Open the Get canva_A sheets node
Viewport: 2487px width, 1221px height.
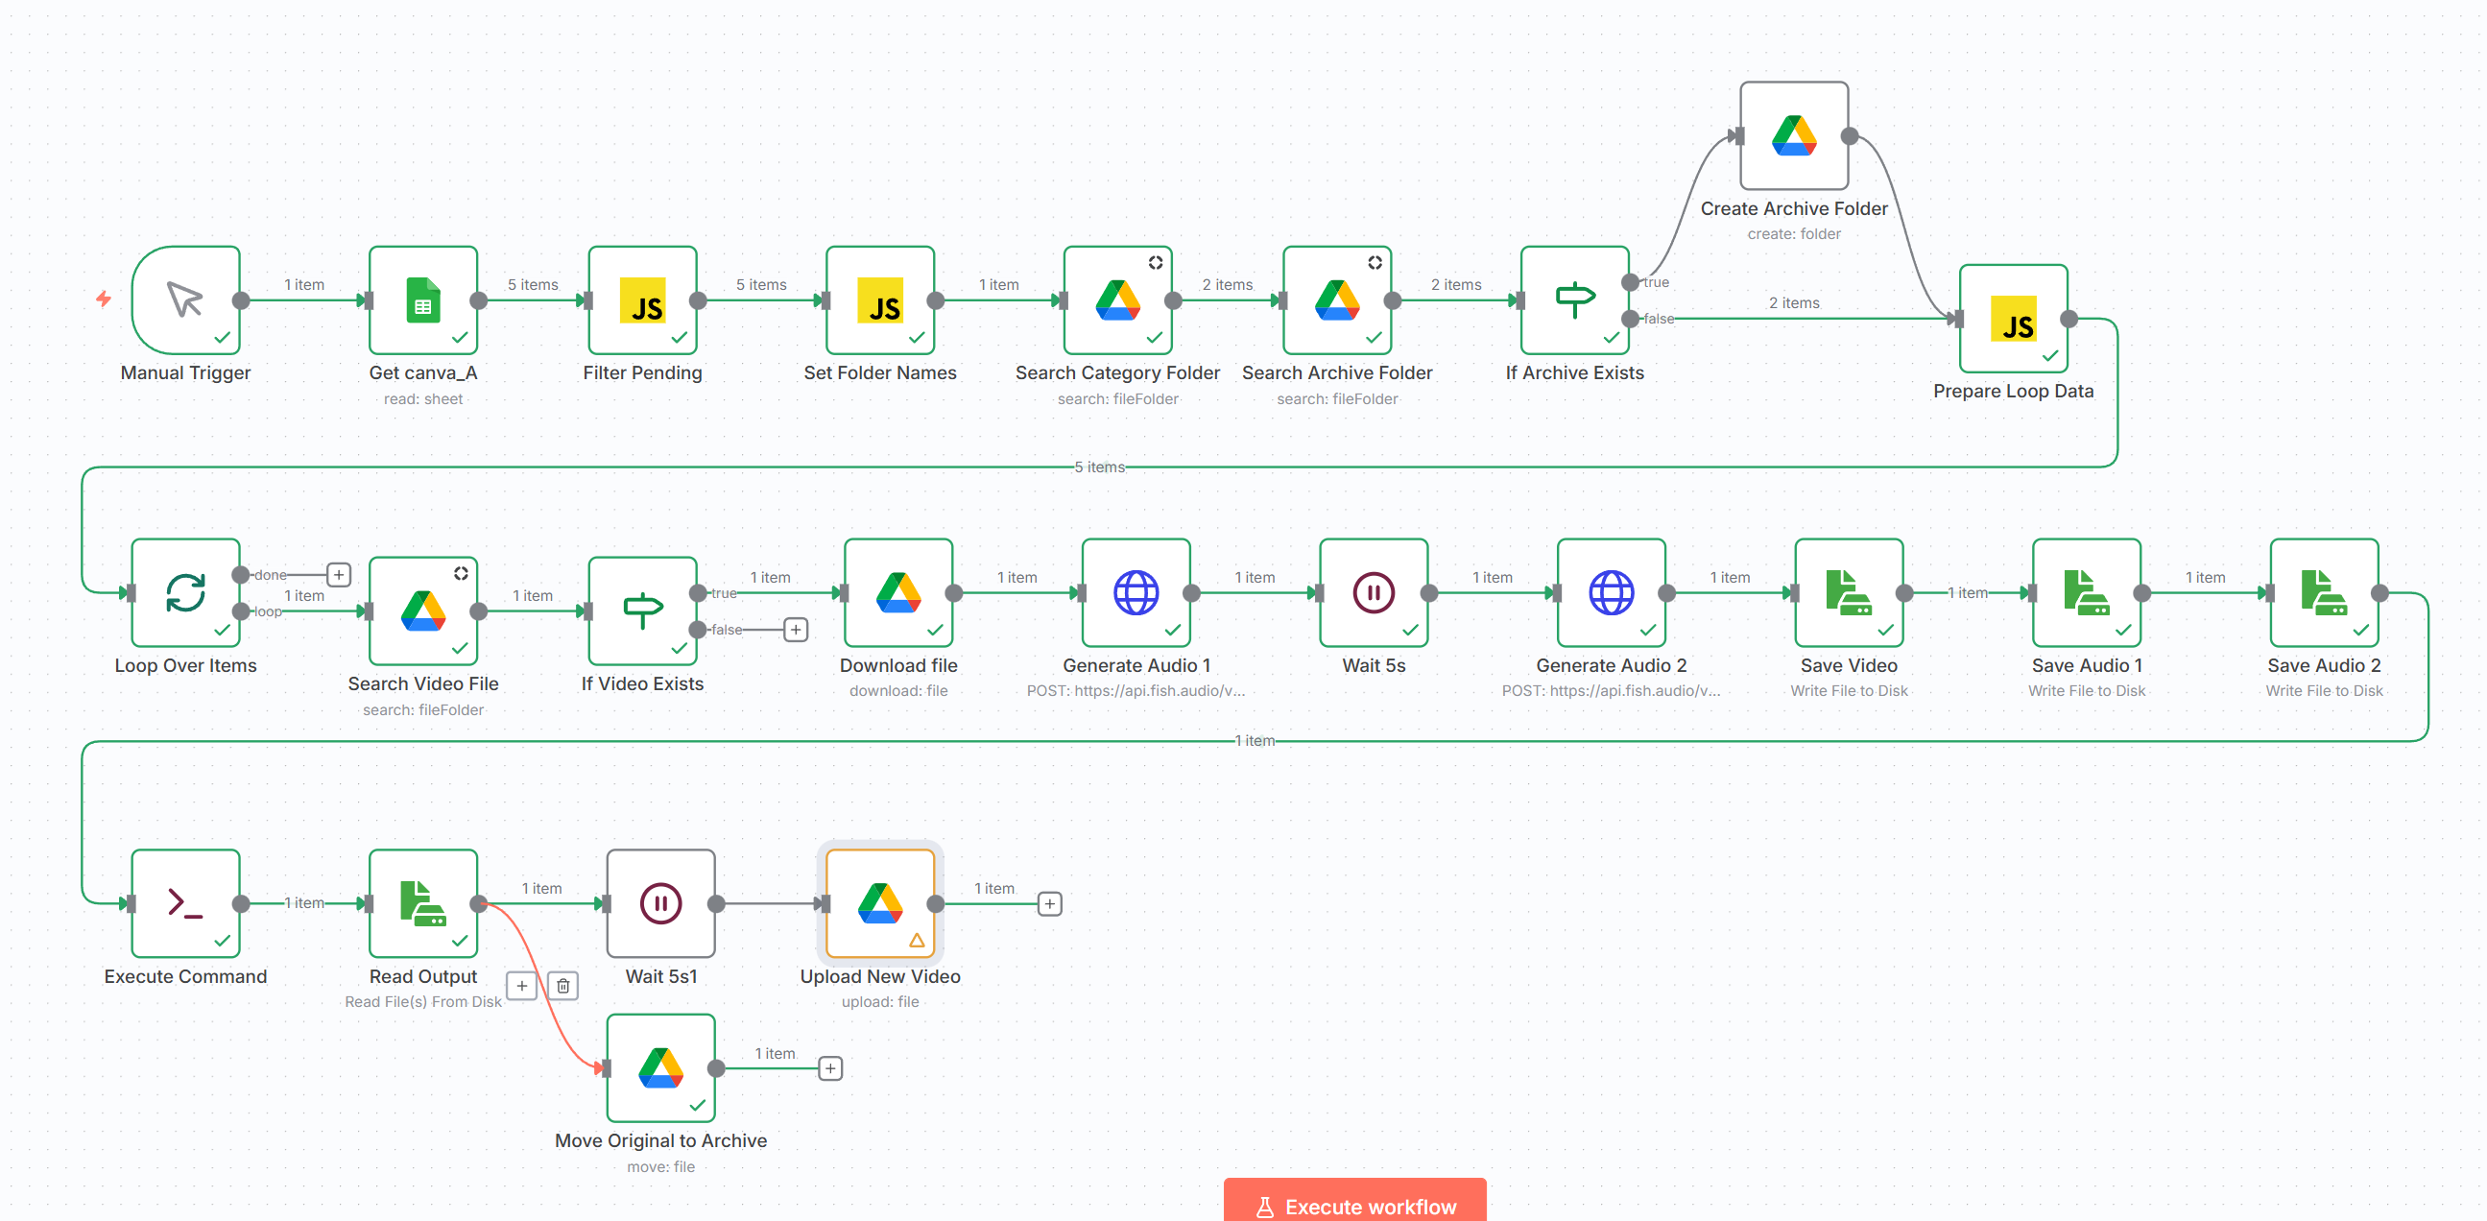(x=423, y=299)
